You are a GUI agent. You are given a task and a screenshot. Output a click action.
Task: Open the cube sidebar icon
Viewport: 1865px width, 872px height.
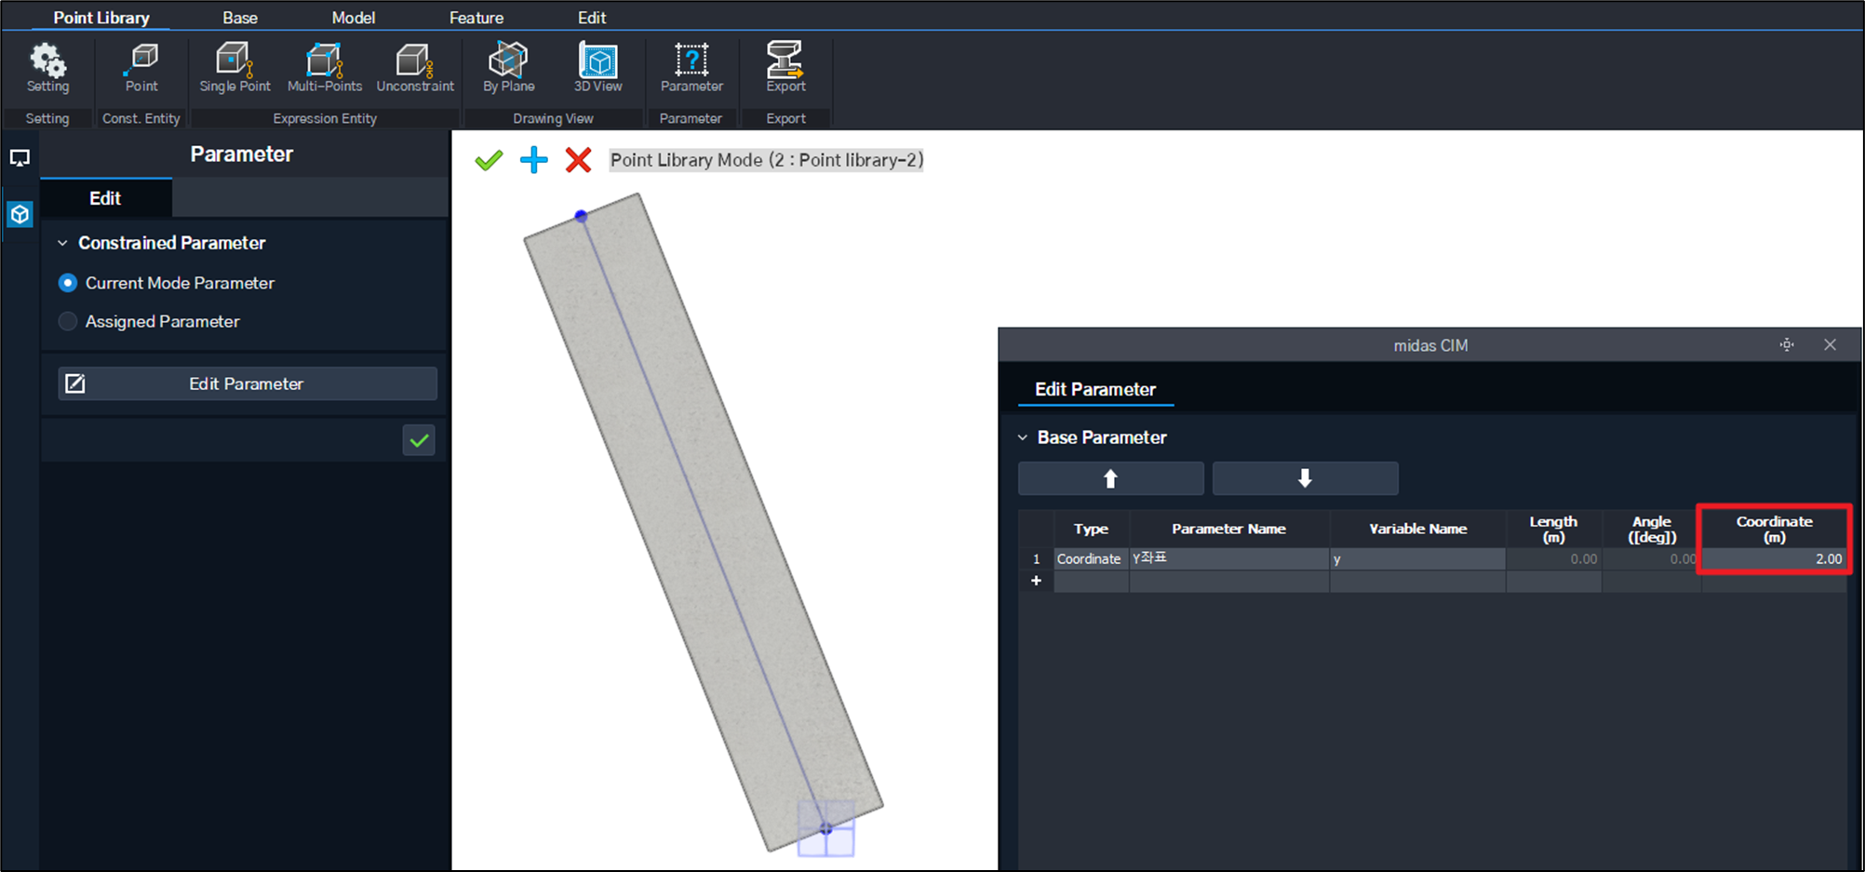20,215
